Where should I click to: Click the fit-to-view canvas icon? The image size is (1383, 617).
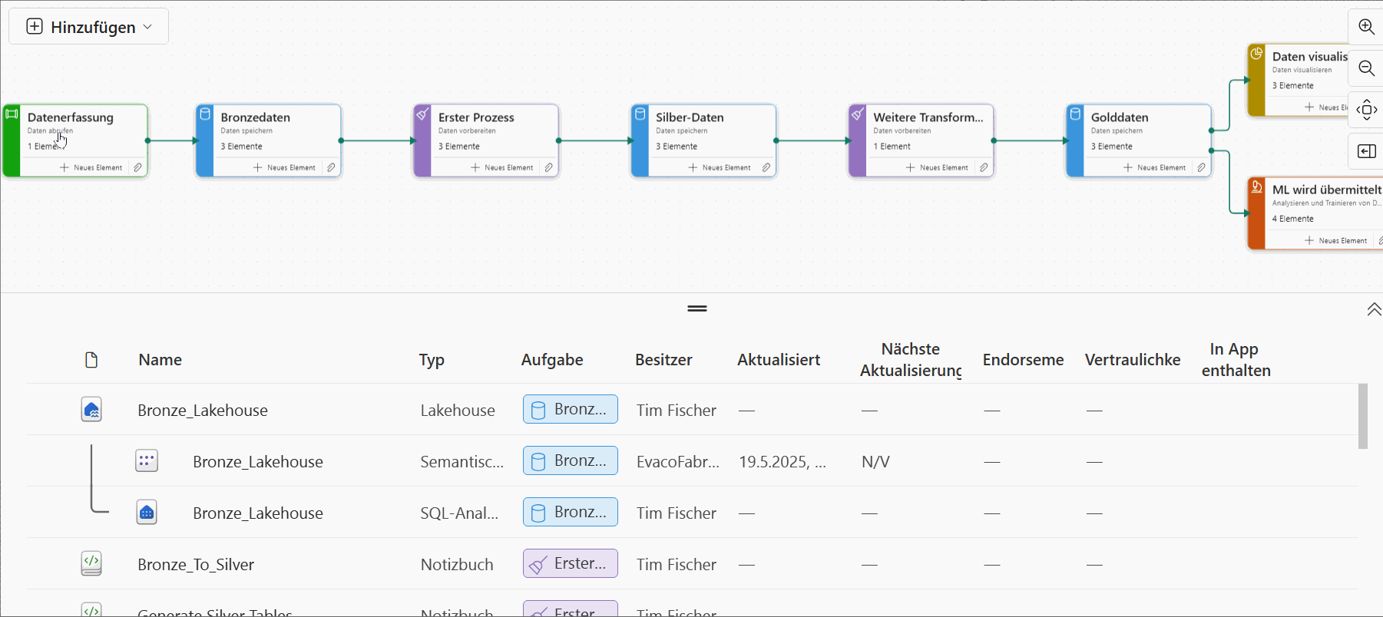click(1366, 109)
